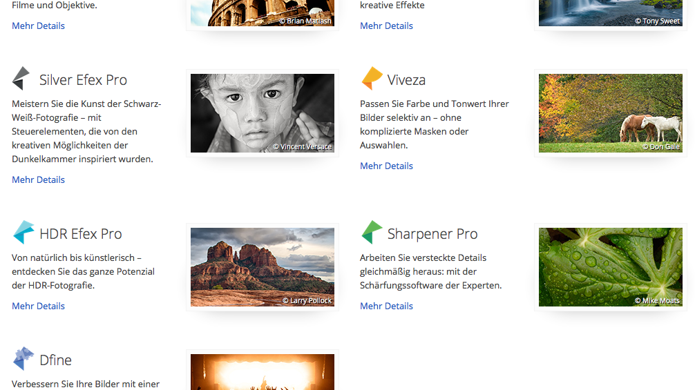Follow Mehr Details link for HDR Efex Pro
Viewport: 695px width, 390px height.
point(38,306)
